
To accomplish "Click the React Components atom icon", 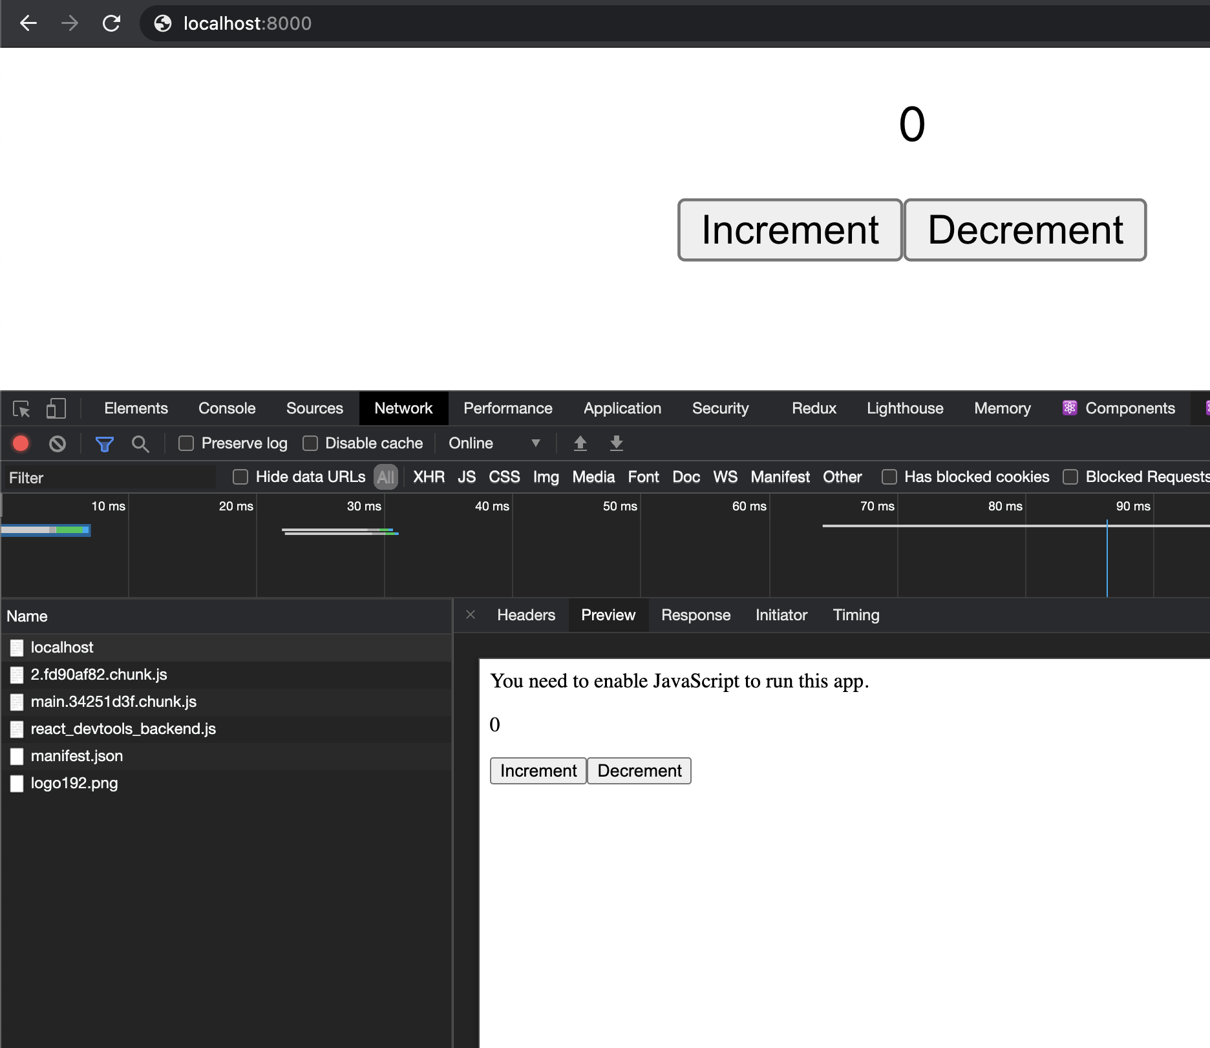I will click(1070, 408).
